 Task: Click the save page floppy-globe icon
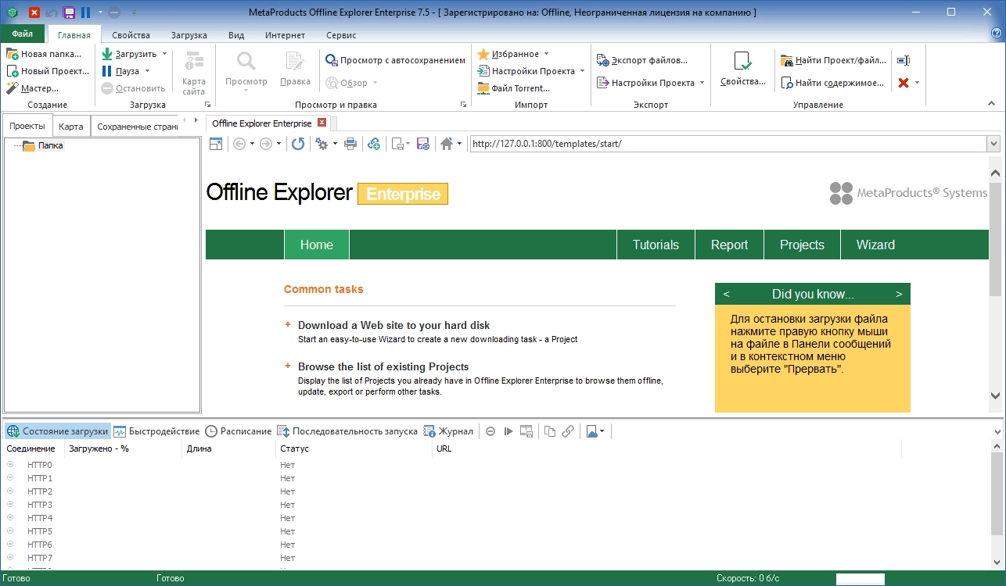423,144
